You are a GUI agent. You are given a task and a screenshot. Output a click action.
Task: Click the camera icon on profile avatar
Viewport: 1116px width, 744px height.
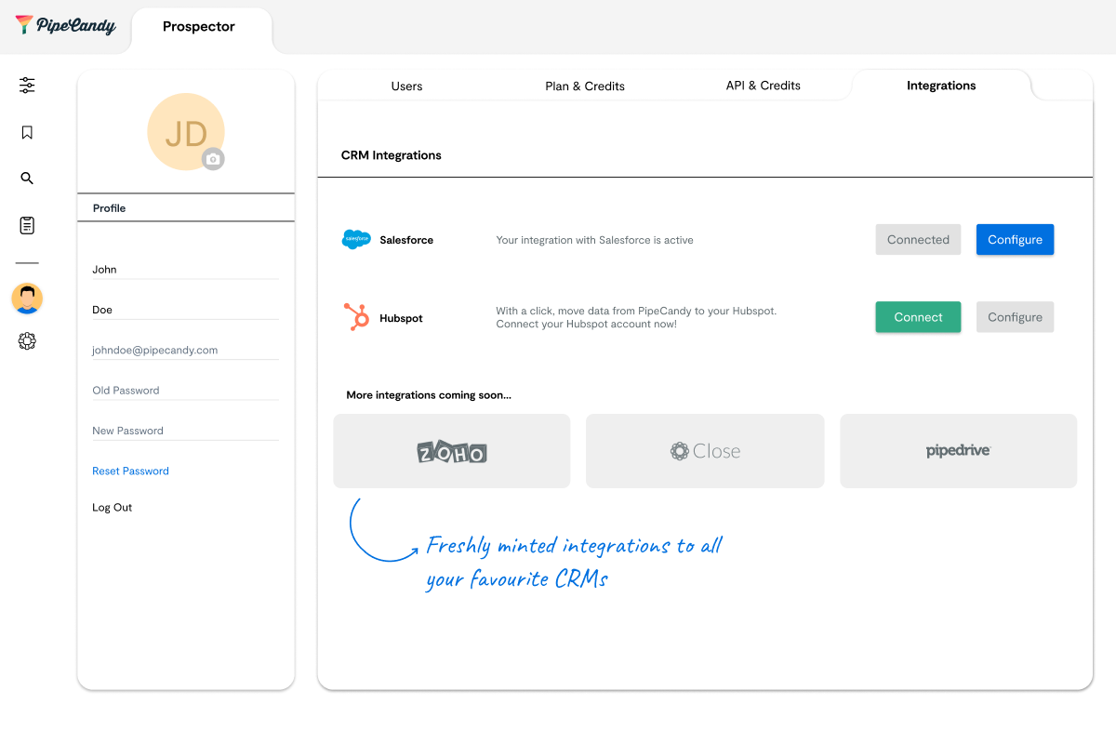[x=213, y=159]
